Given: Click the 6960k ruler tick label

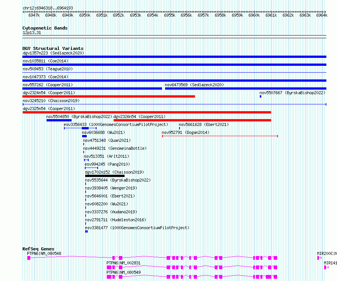Looking at the screenshot, I should (x=254, y=15).
